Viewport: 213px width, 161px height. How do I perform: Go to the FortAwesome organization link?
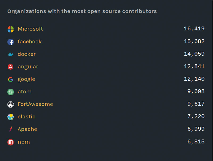(x=35, y=104)
